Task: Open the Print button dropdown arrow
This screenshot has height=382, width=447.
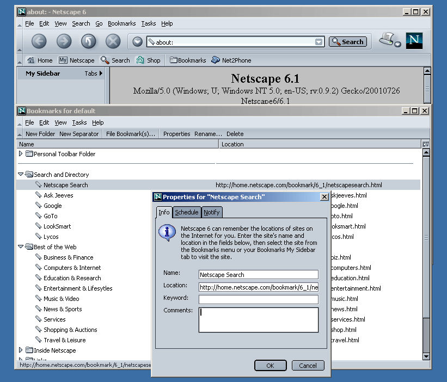Action: 397,44
